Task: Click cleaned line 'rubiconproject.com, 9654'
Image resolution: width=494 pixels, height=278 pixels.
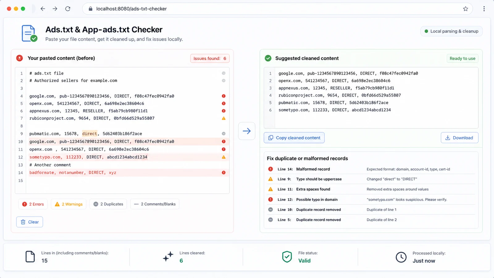Action: pos(340,95)
